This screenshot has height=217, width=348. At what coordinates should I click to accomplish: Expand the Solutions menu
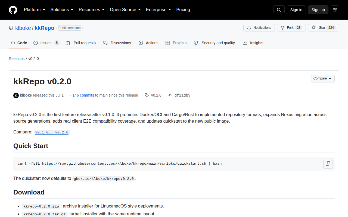[x=62, y=10]
